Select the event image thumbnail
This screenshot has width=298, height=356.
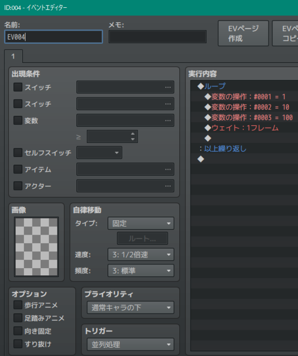coord(36,247)
